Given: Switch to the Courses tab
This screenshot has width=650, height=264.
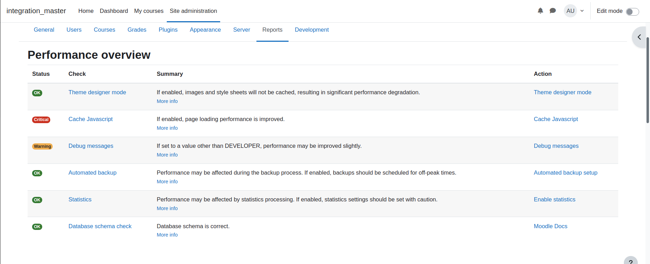Looking at the screenshot, I should (104, 30).
